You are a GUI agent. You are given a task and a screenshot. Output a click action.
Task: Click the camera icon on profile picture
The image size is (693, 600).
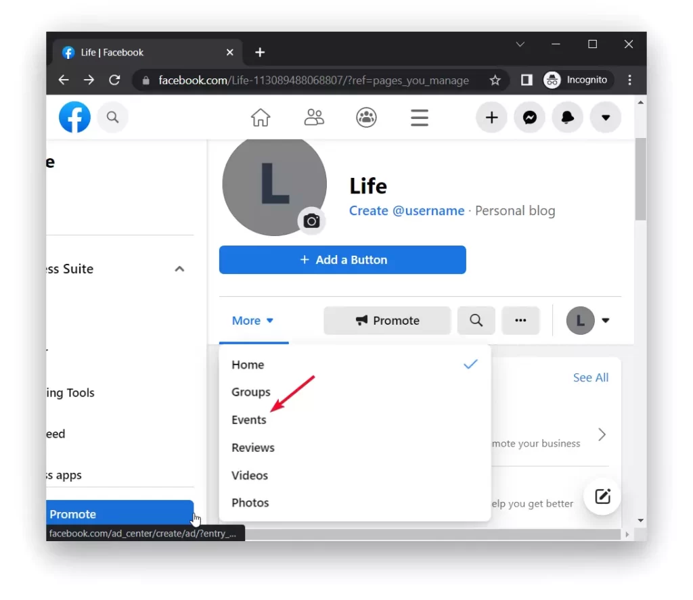(x=311, y=221)
